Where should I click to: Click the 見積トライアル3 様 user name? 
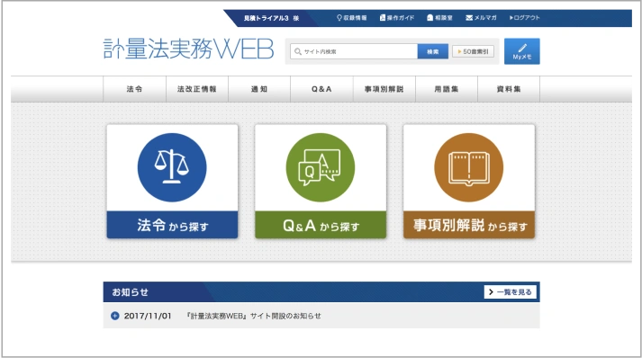click(271, 18)
